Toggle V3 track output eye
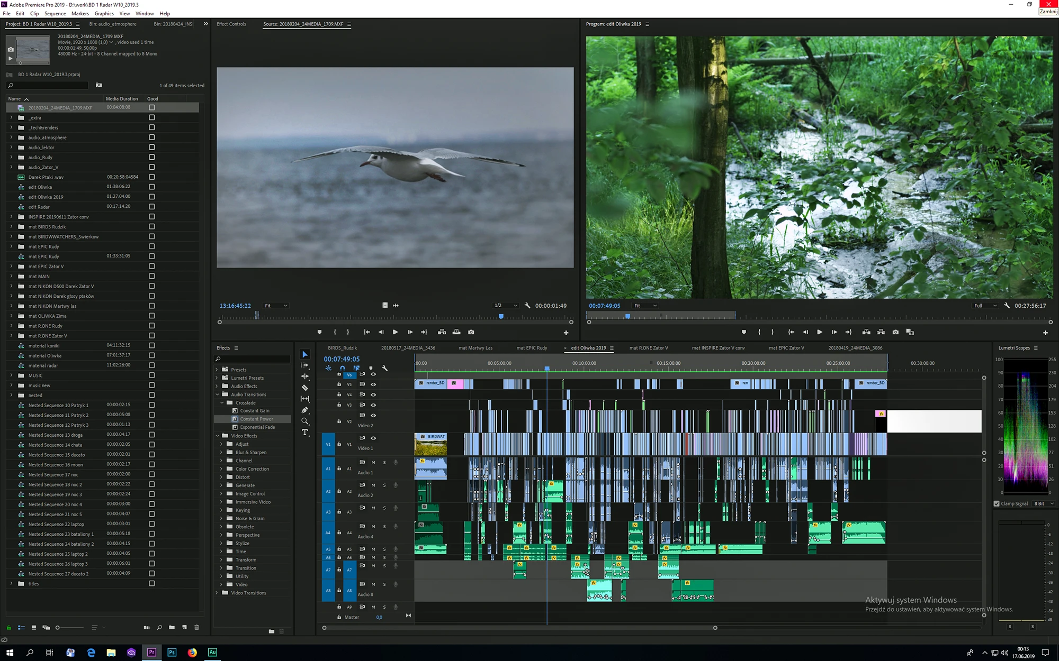The height and width of the screenshot is (661, 1059). [373, 405]
